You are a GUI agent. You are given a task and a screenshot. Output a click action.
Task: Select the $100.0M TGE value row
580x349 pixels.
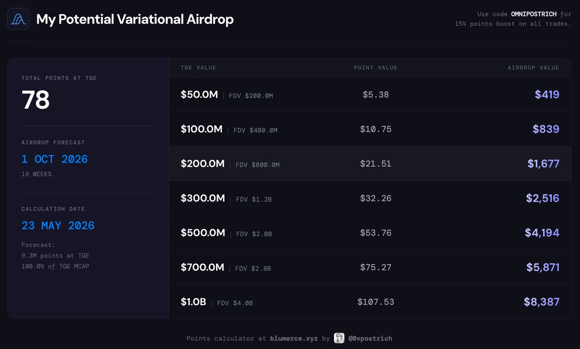click(370, 129)
